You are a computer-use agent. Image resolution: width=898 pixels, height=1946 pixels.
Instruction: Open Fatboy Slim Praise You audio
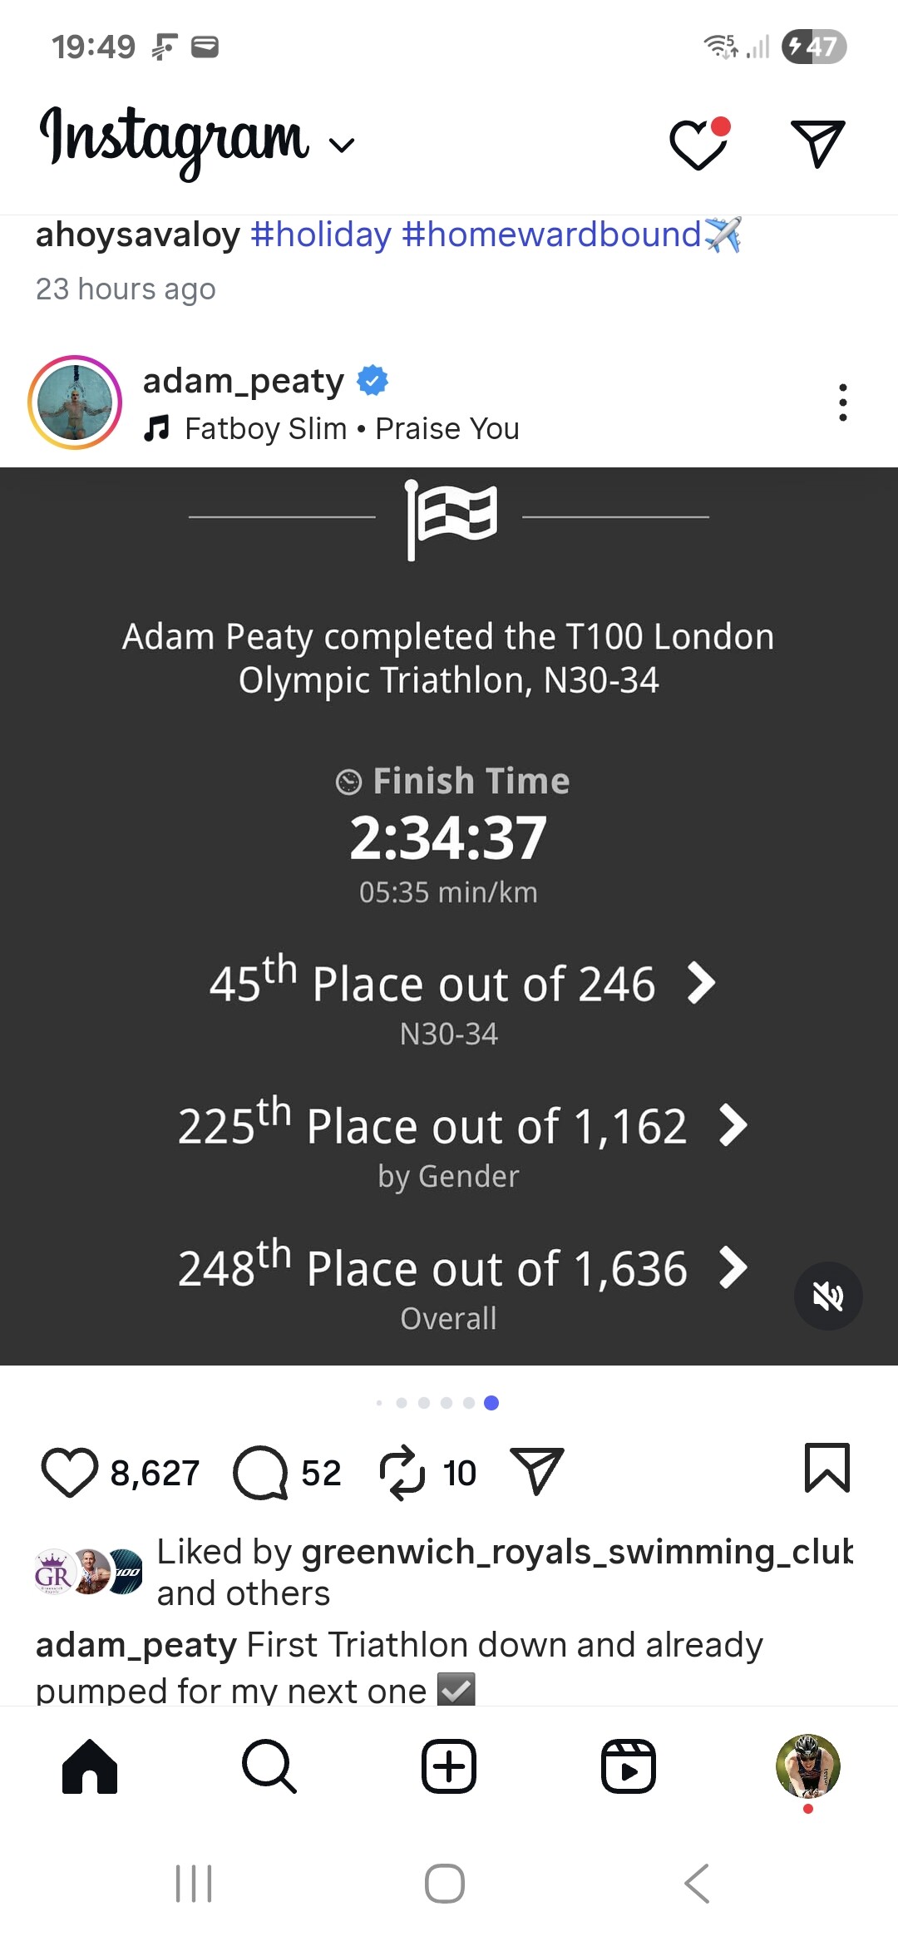(x=351, y=429)
